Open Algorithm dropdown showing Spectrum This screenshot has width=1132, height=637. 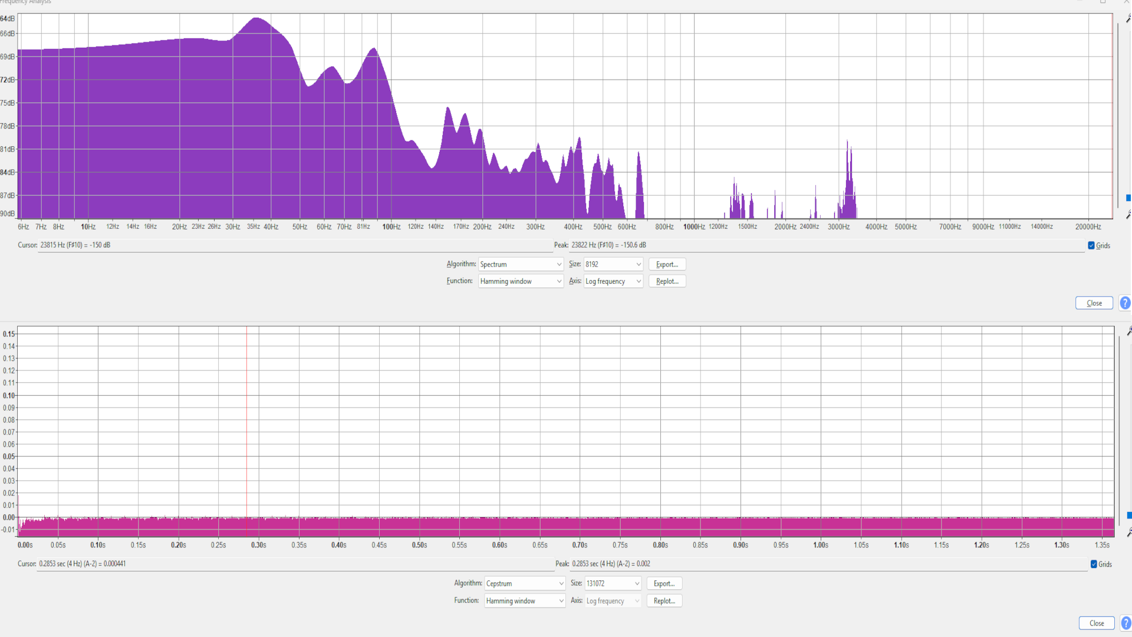pos(521,264)
